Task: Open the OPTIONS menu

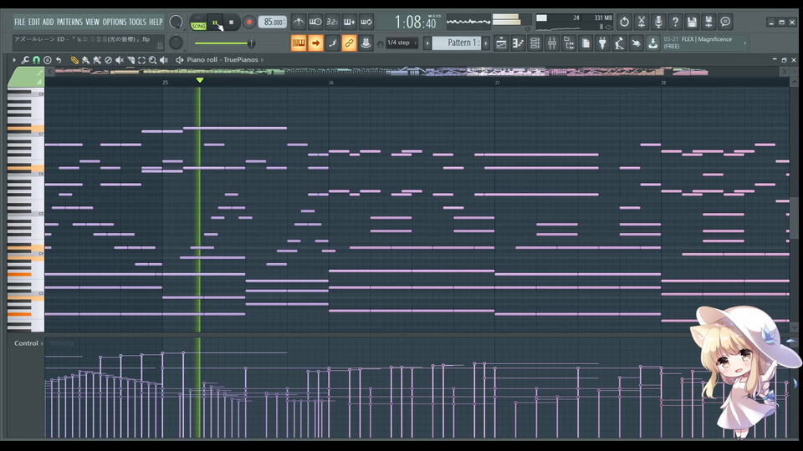Action: pyautogui.click(x=115, y=22)
